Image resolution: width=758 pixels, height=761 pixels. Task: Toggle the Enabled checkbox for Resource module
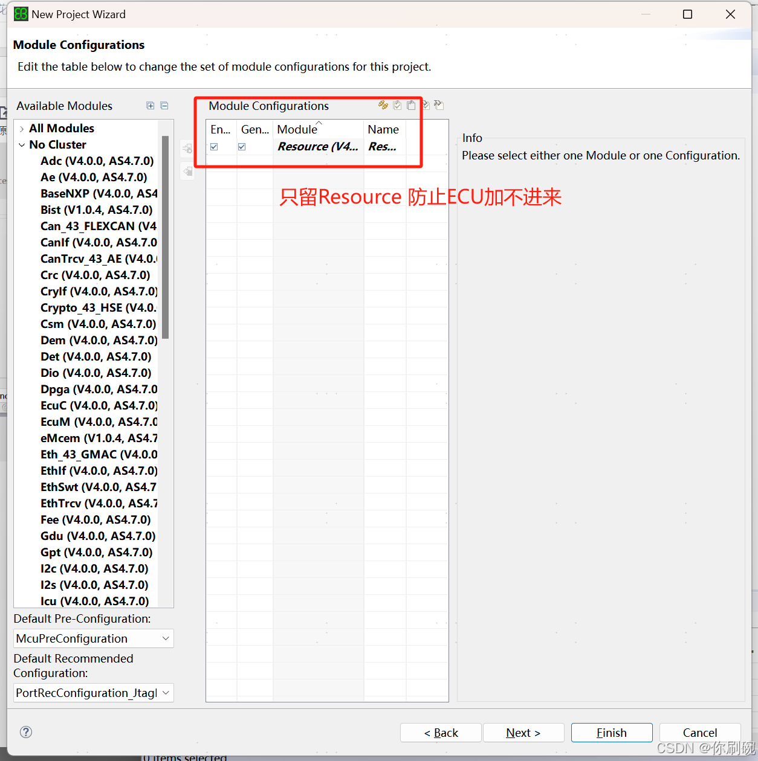coord(214,147)
